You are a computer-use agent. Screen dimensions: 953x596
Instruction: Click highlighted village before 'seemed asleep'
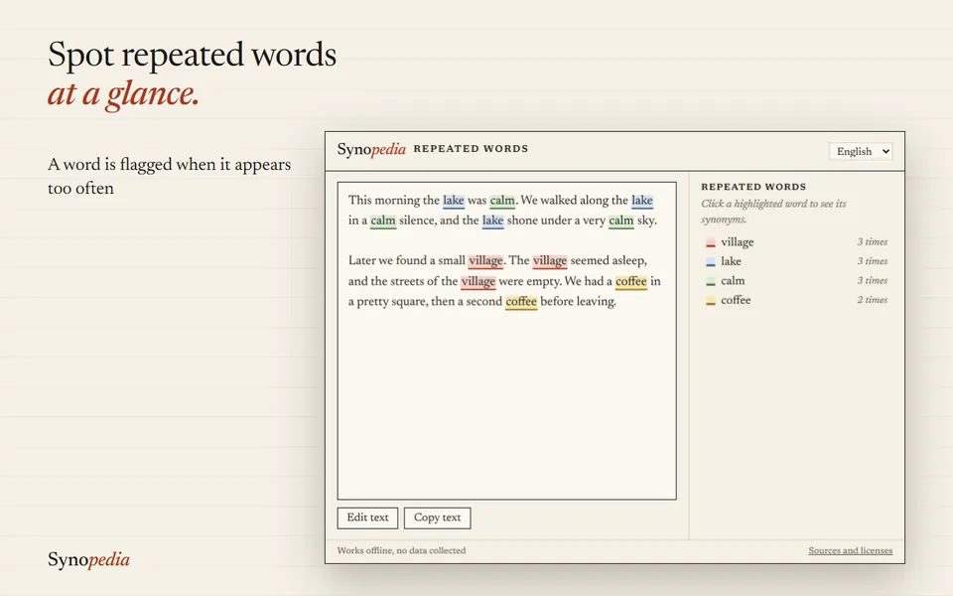[549, 261]
